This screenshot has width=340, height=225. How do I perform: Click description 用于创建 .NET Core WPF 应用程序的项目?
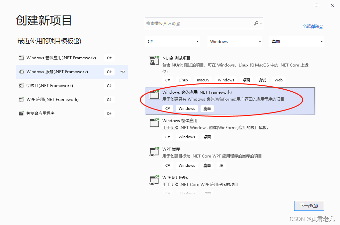coord(200,184)
